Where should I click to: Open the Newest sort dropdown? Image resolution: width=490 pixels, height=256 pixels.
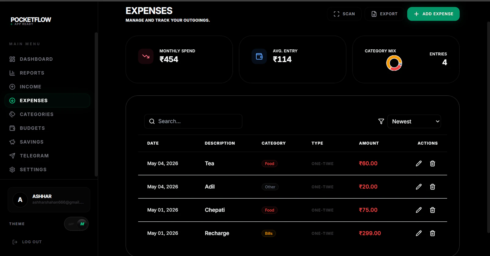pyautogui.click(x=414, y=121)
